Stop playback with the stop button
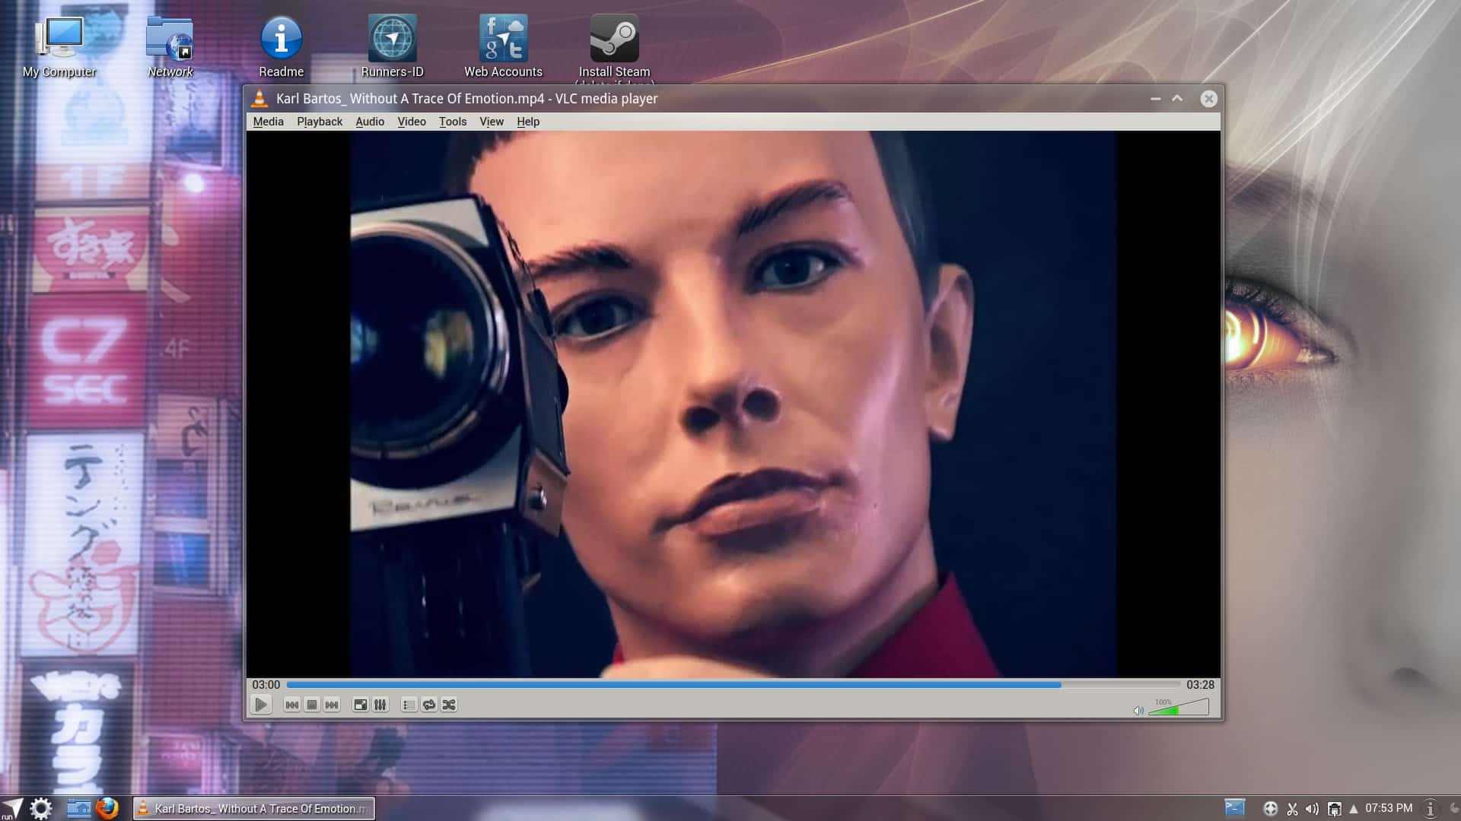Viewport: 1461px width, 821px height. point(312,705)
